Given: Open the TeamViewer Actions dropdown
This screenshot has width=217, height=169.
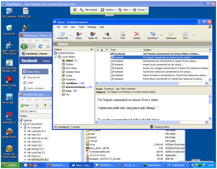Looking at the screenshot, I should [x=108, y=10].
